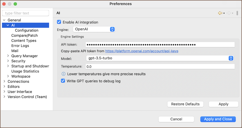
Task: Expand the Query Manager tree node
Action: click(8, 56)
